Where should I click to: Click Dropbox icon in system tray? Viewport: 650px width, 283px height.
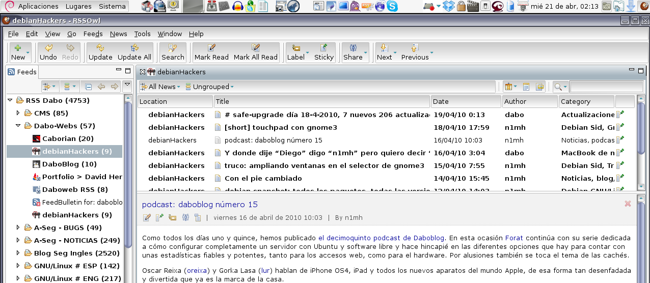tap(449, 7)
